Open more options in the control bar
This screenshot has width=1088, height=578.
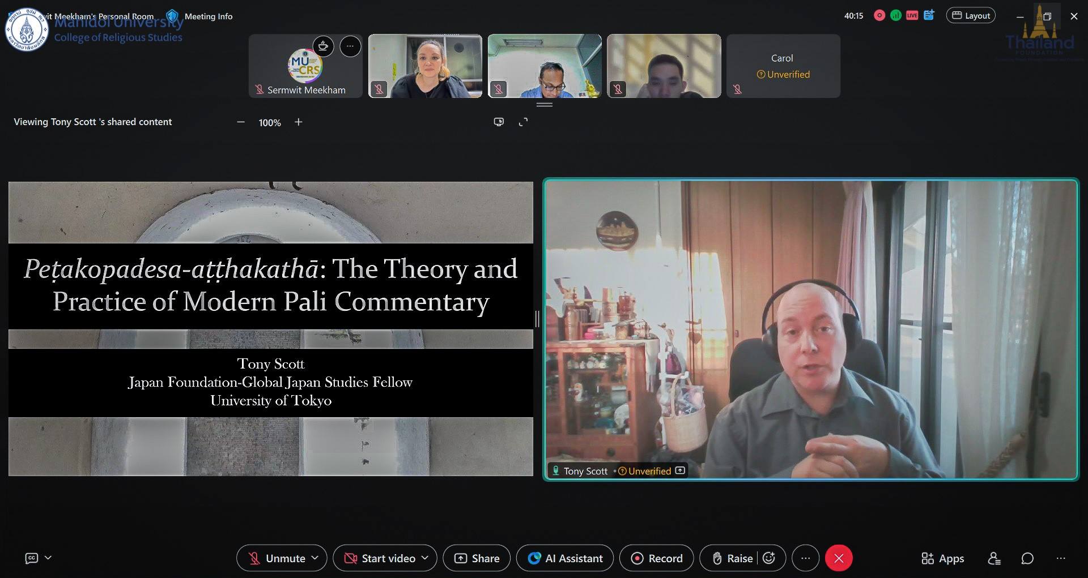pyautogui.click(x=805, y=558)
